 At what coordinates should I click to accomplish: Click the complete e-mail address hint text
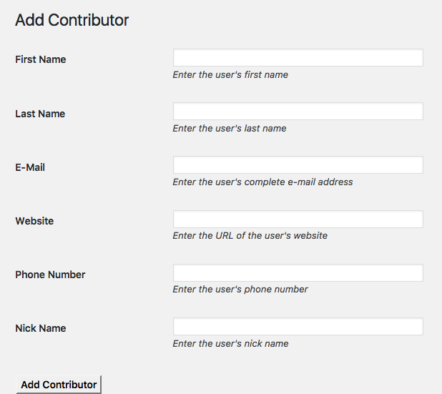(x=262, y=182)
